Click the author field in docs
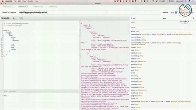Image resolution: width=196 pixels, height=110 pixels. pyautogui.click(x=133, y=31)
